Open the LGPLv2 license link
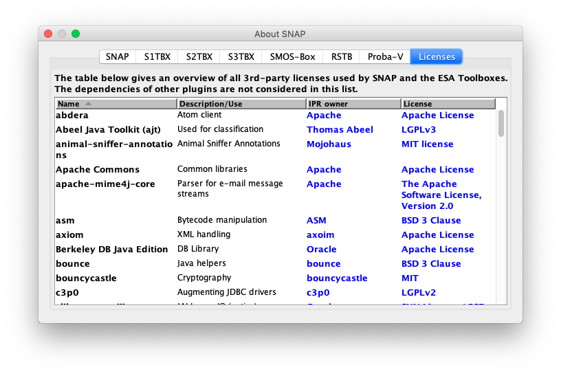The image size is (561, 374). click(419, 292)
